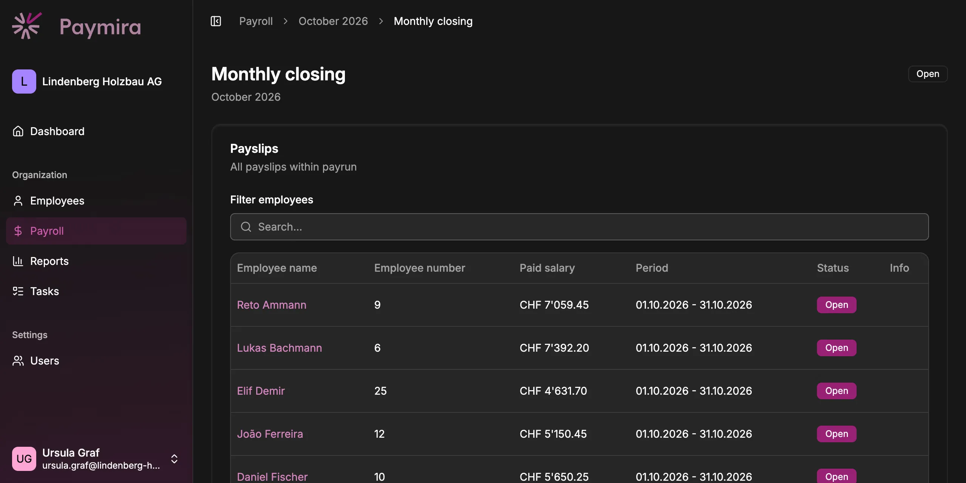
Task: Open Elif Demir's payslip
Action: tap(261, 391)
